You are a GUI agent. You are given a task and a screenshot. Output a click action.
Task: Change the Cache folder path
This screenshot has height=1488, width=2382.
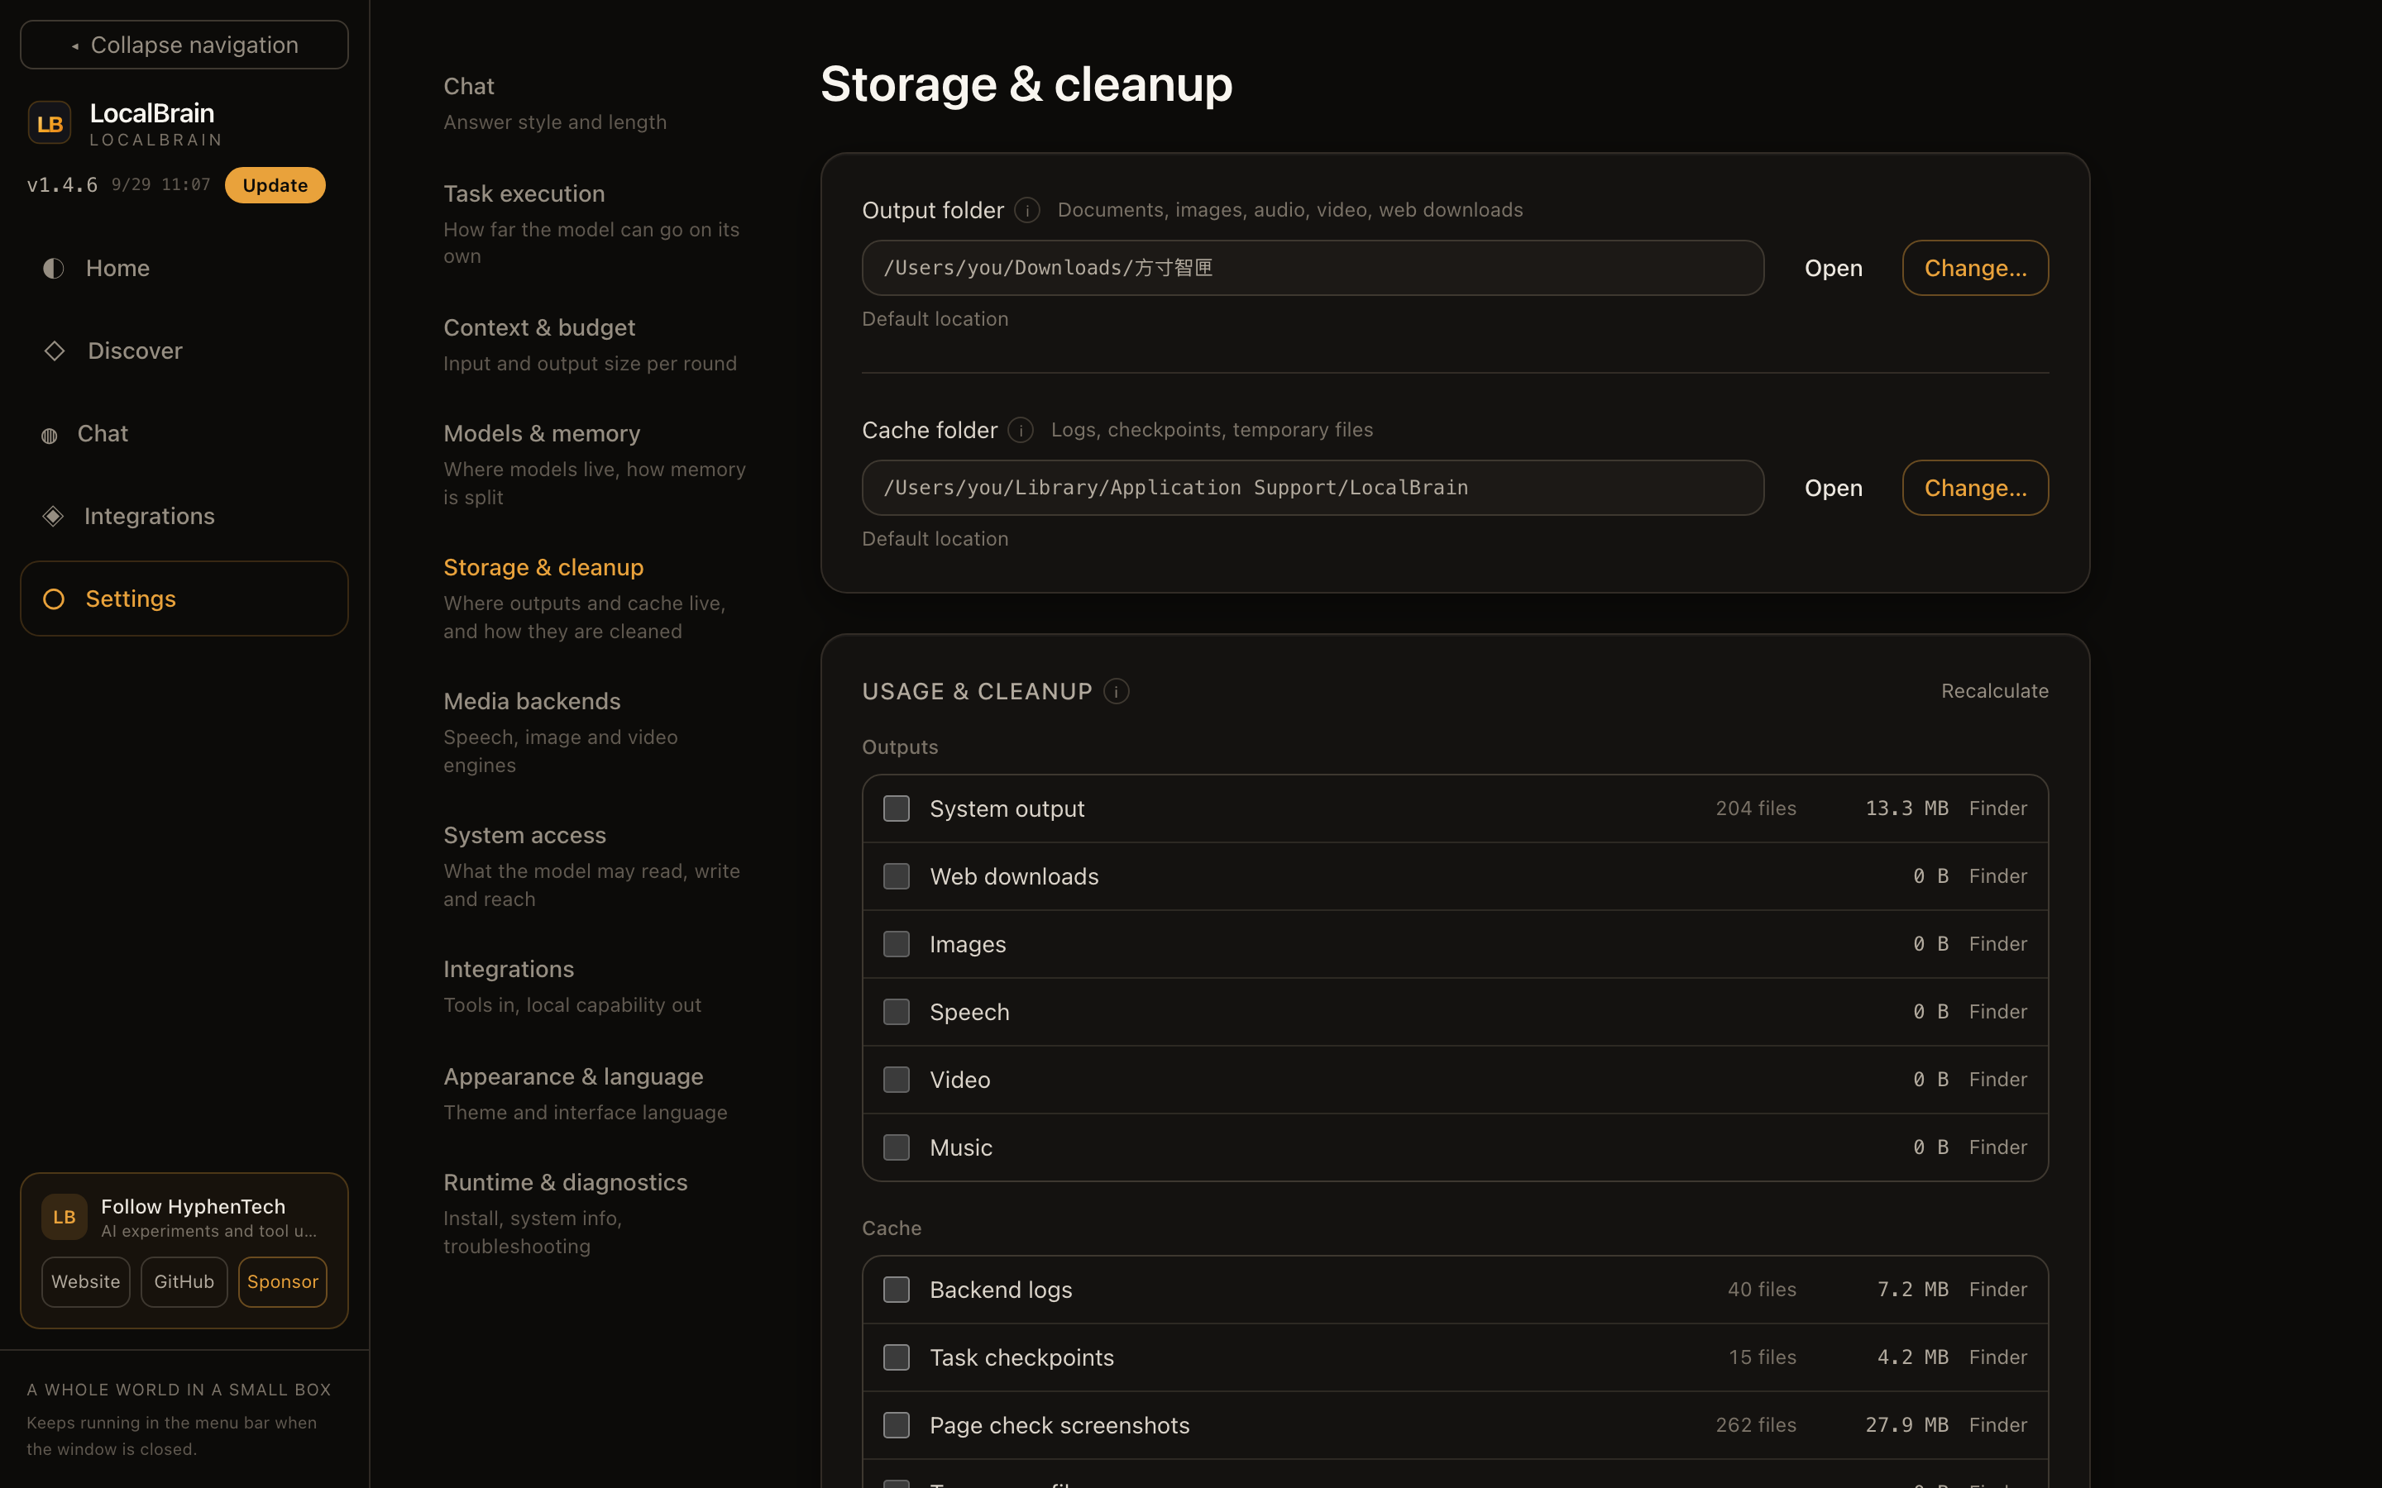tap(1974, 488)
